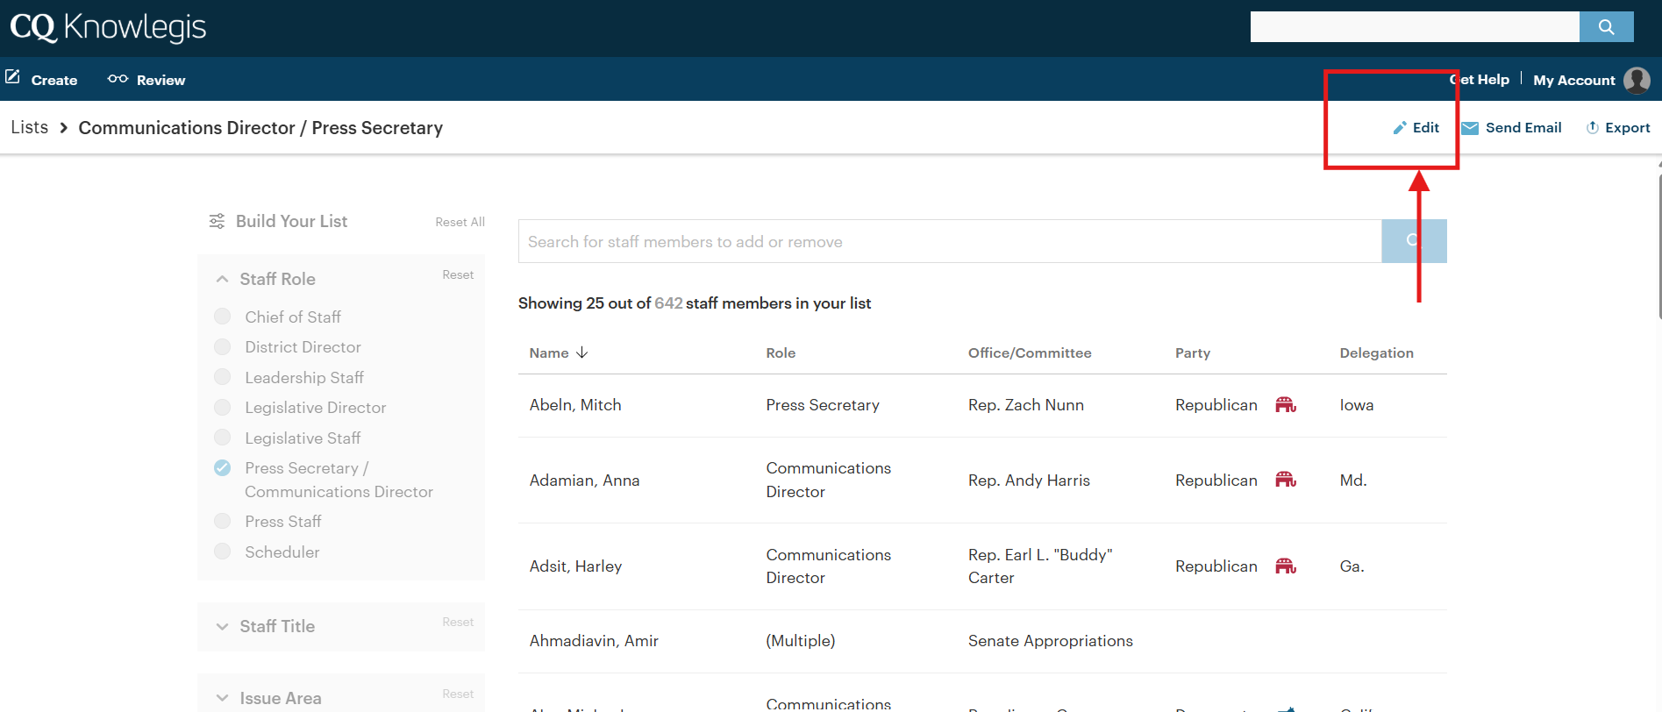Click the staff member search field
This screenshot has height=712, width=1662.
949,241
